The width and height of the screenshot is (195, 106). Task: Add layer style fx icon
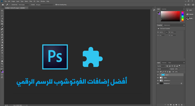[168, 105]
